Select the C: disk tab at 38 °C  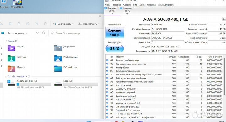point(112,11)
